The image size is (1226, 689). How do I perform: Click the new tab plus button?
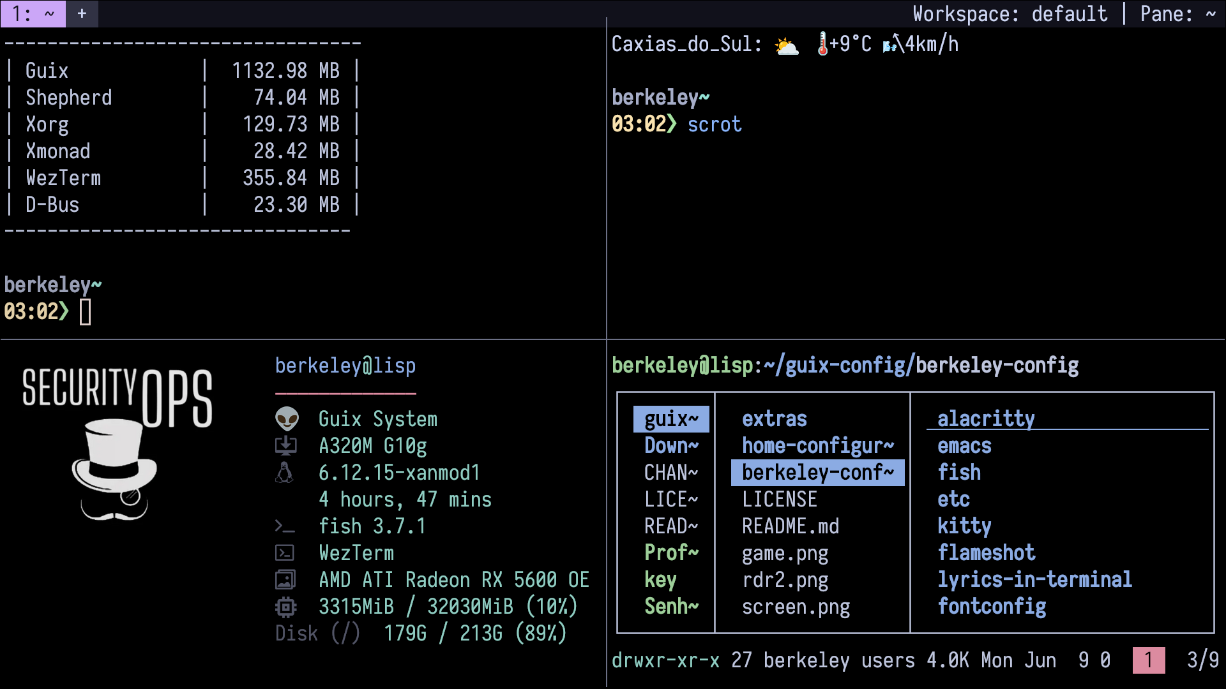pos(82,13)
